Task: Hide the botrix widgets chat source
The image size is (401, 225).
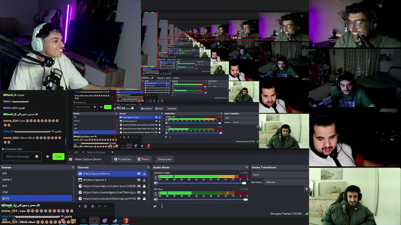Action: 139,192
